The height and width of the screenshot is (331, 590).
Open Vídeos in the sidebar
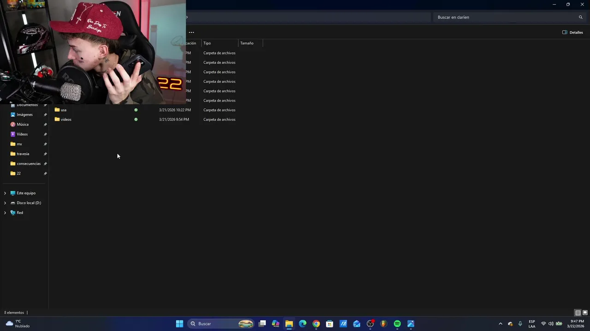point(22,134)
